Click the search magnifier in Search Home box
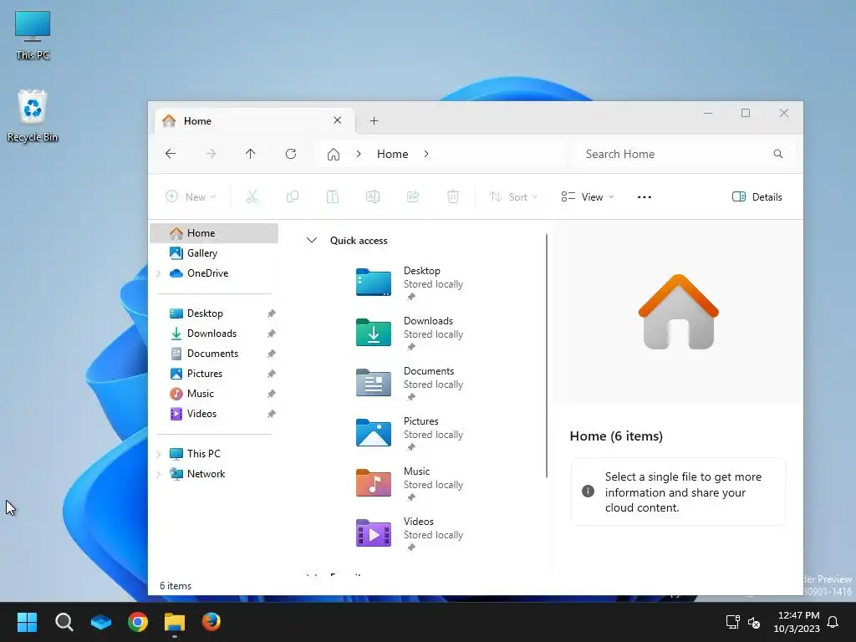This screenshot has height=642, width=856. click(778, 154)
